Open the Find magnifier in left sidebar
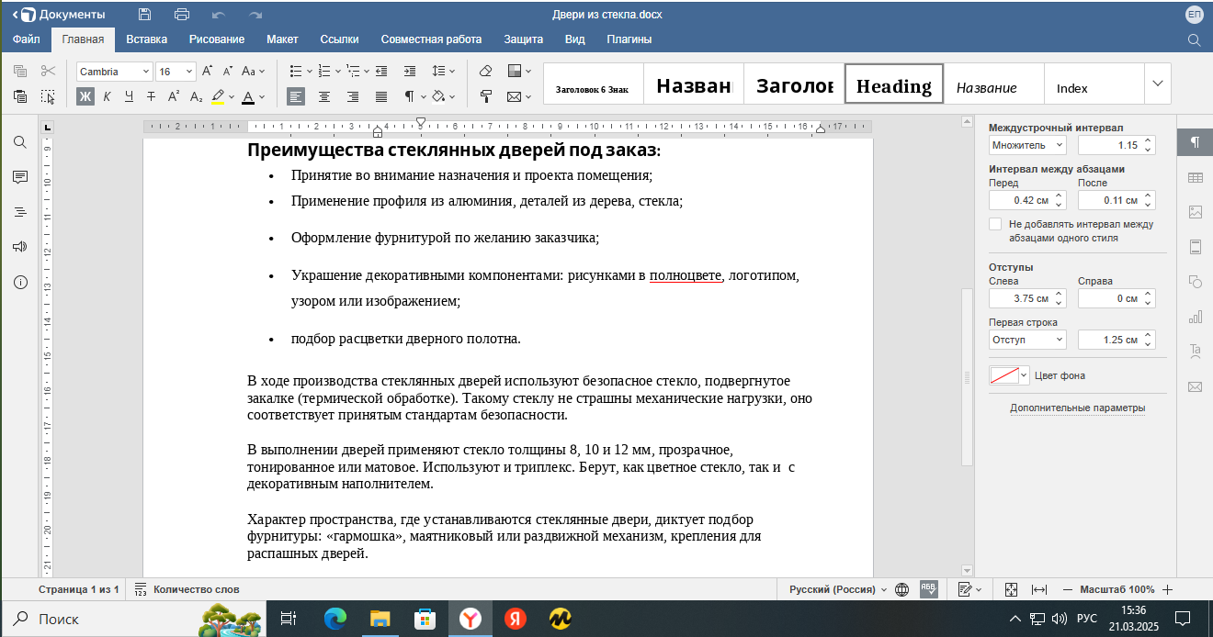This screenshot has height=637, width=1213. click(x=20, y=142)
